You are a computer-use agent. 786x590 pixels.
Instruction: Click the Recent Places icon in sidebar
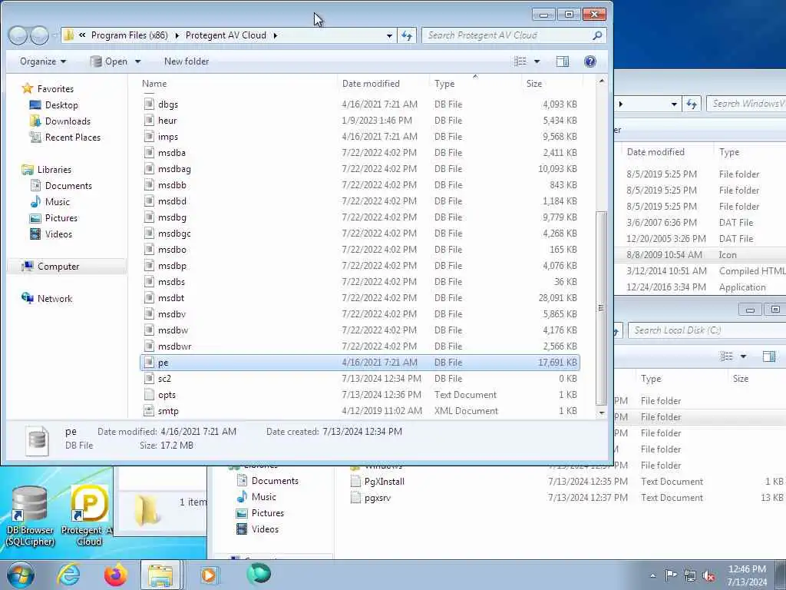[35, 137]
